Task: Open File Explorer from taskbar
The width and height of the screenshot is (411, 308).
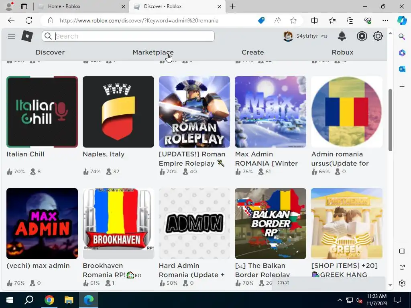Action: coord(69,300)
